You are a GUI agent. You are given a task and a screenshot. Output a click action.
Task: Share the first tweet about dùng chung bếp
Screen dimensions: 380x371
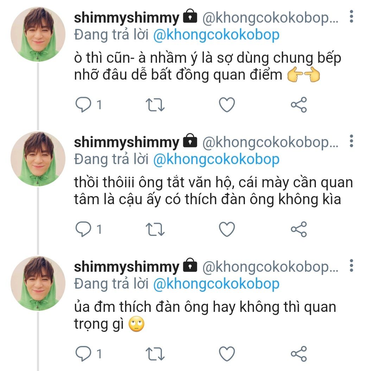(299, 105)
